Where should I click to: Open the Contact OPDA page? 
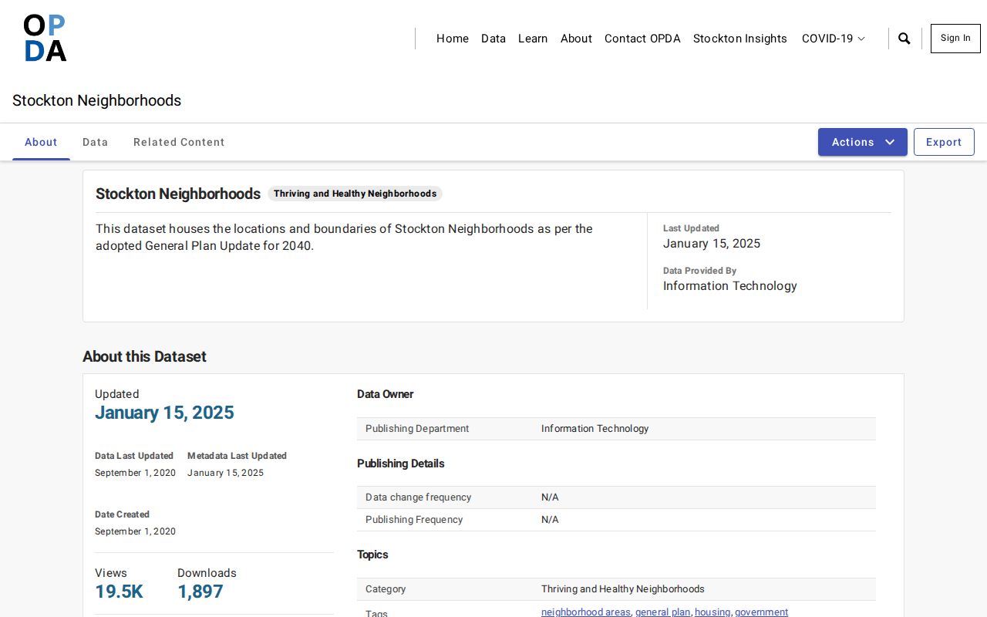642,39
